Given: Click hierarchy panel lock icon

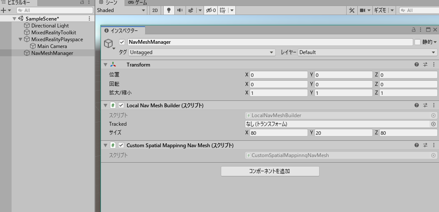Looking at the screenshot, I should click(x=82, y=2).
